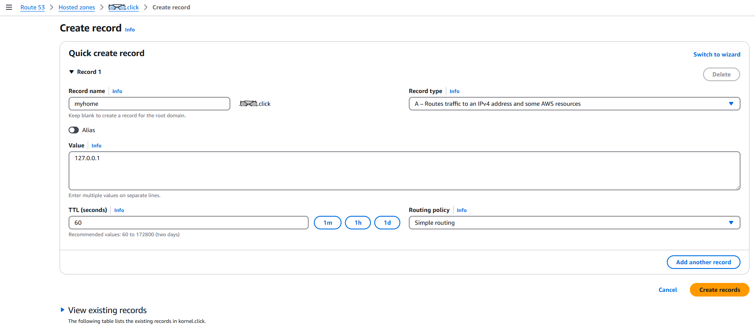Expand View existing records section
The image size is (755, 325).
[63, 310]
